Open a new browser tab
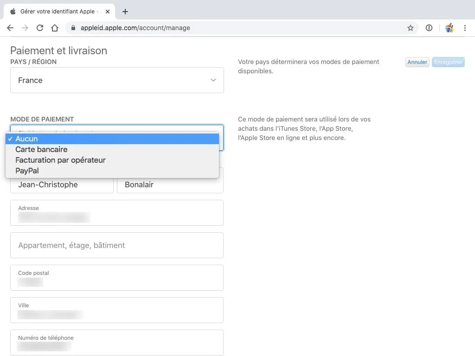 coord(125,11)
